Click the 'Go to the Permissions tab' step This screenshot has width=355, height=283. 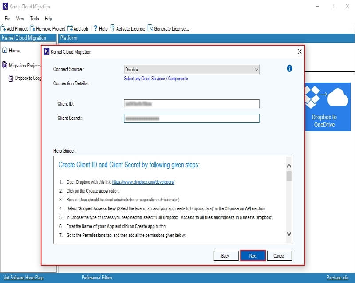pyautogui.click(x=126, y=235)
